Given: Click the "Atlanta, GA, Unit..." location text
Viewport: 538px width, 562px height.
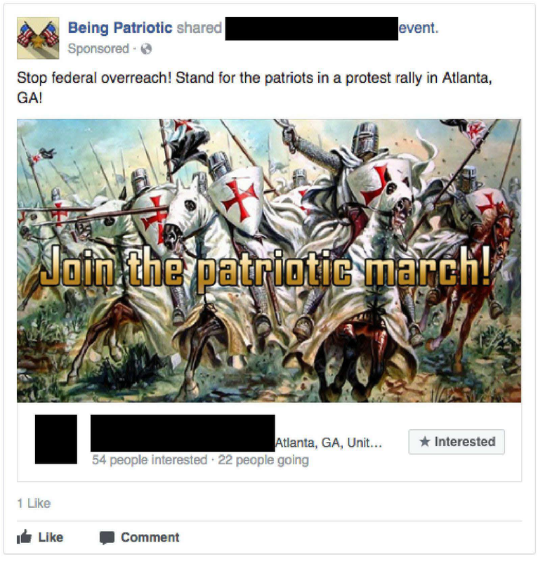Looking at the screenshot, I should 328,443.
